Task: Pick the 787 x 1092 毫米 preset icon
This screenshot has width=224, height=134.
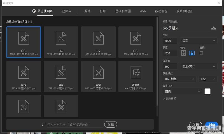Action: tap(61, 72)
